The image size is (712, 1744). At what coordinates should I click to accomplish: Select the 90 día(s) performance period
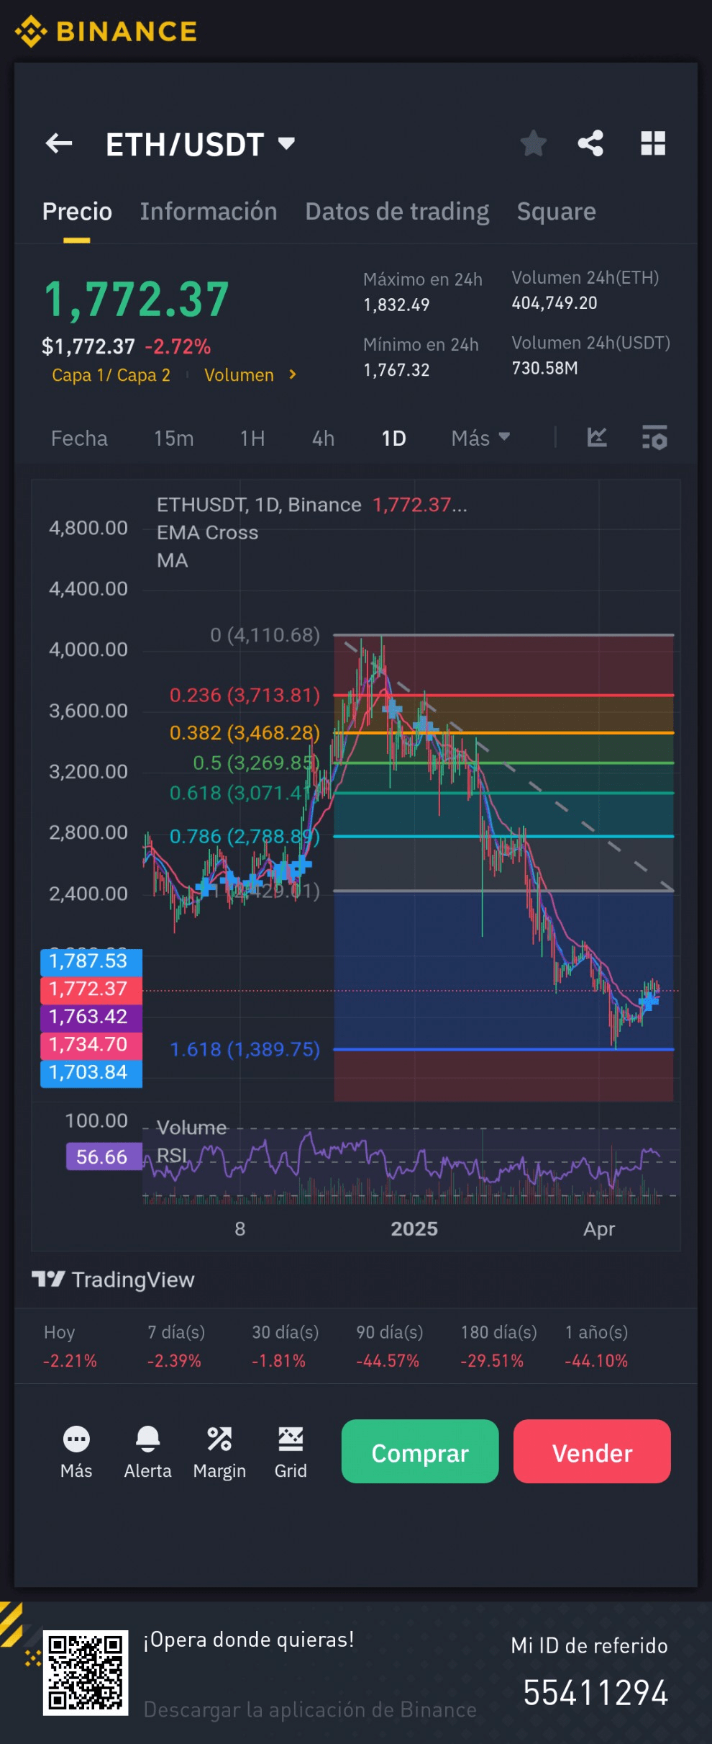pyautogui.click(x=389, y=1347)
